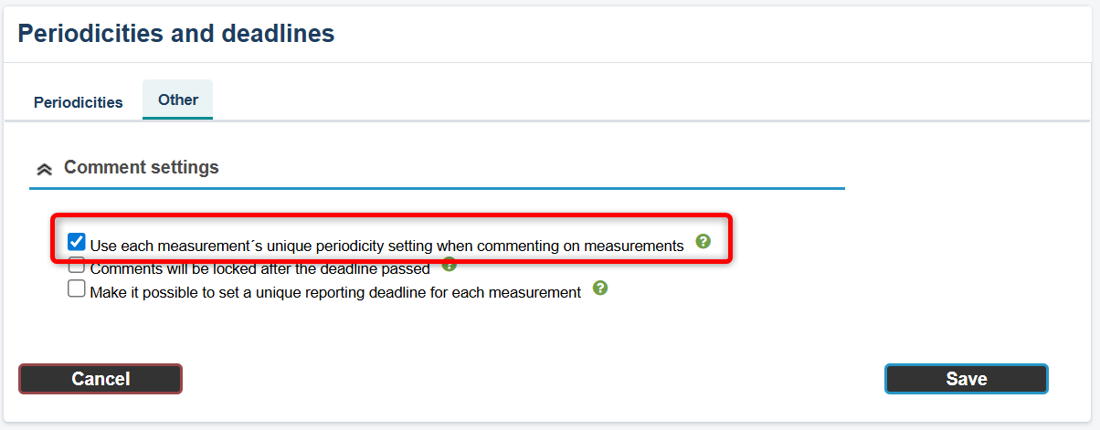
Task: Save the periodicity settings
Action: pos(966,379)
